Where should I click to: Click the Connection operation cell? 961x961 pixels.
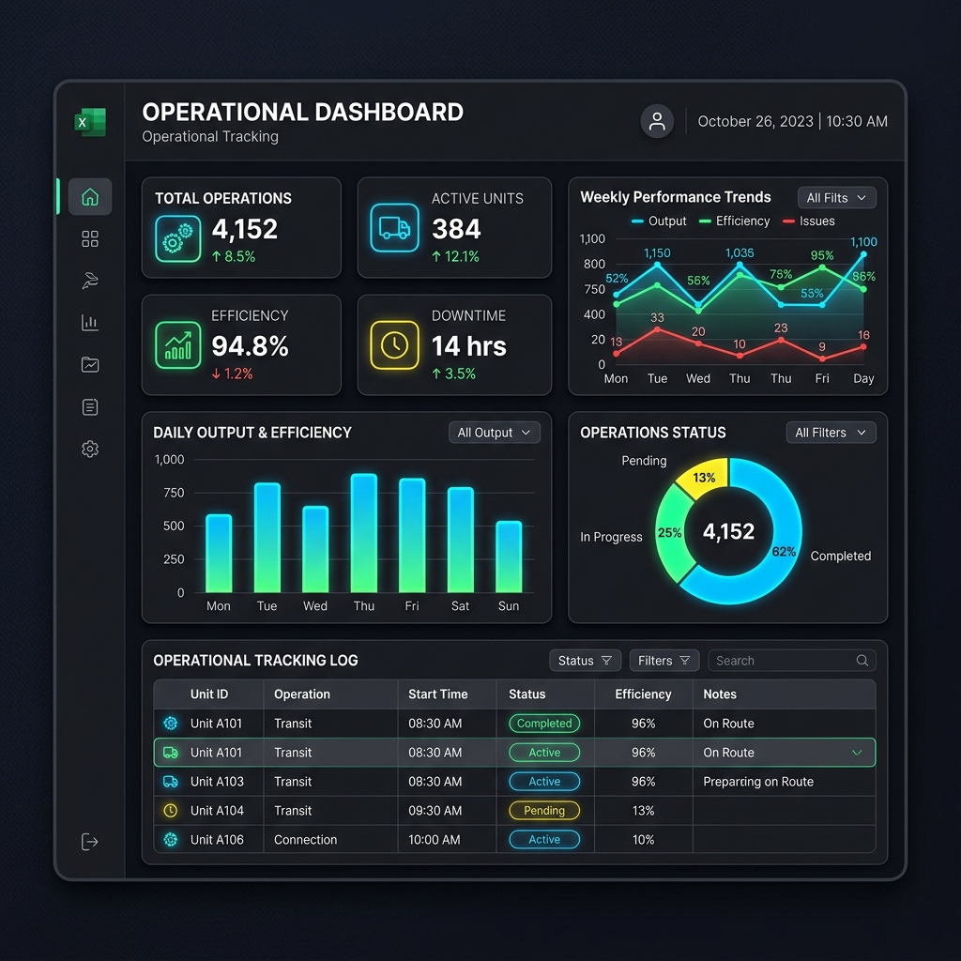305,840
